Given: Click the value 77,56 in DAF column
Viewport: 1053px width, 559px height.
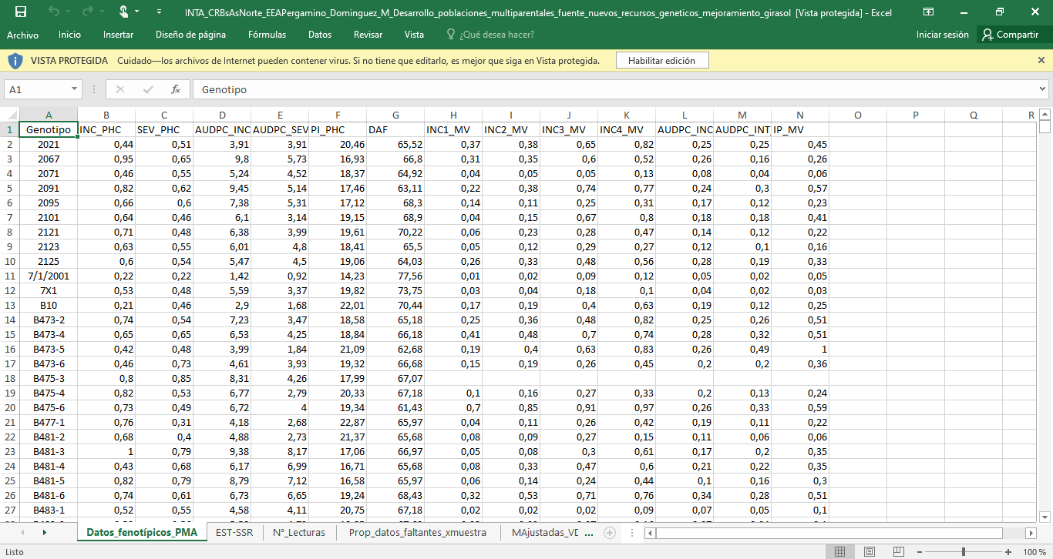Looking at the screenshot, I should [x=395, y=276].
